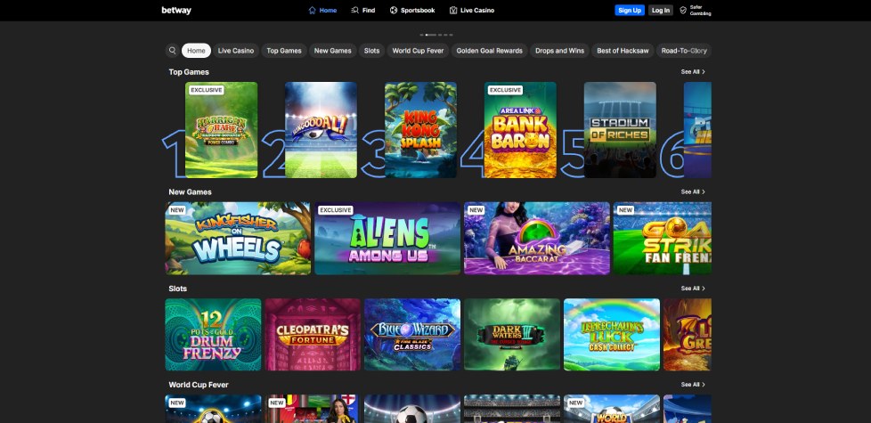Viewport: 871px width, 423px height.
Task: Open the Top Games section heading
Action: pyautogui.click(x=189, y=71)
